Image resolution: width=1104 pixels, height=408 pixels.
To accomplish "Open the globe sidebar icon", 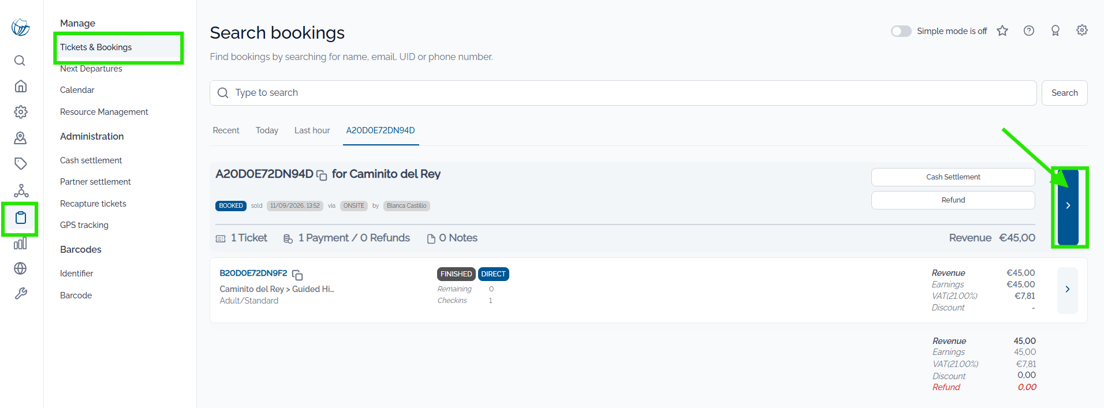I will (x=20, y=268).
